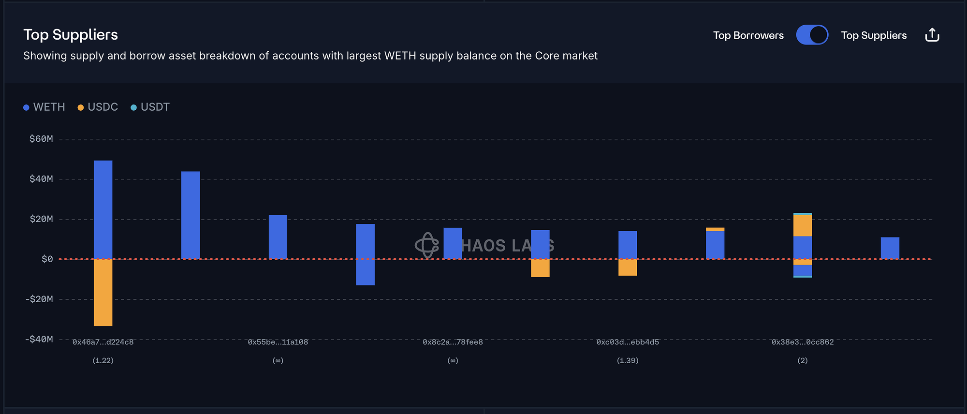Click the orange USDC legend dot
The height and width of the screenshot is (414, 967).
coord(81,107)
